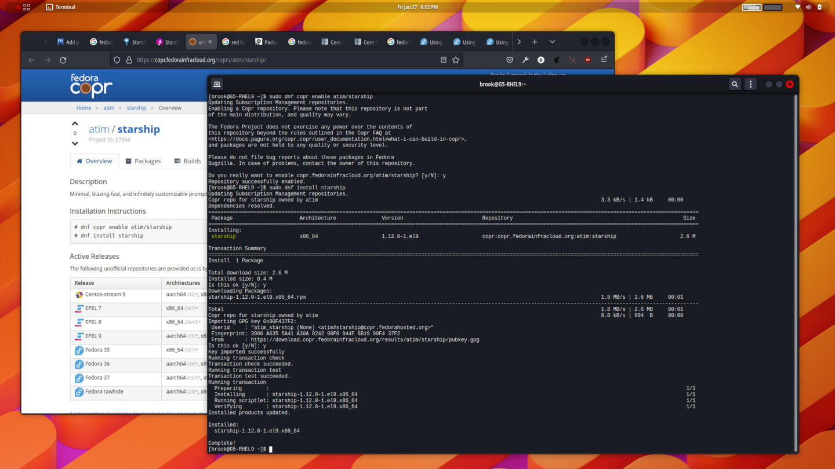Click the Centos-stream 9 release row
Screen dimensions: 835x469
139,295
